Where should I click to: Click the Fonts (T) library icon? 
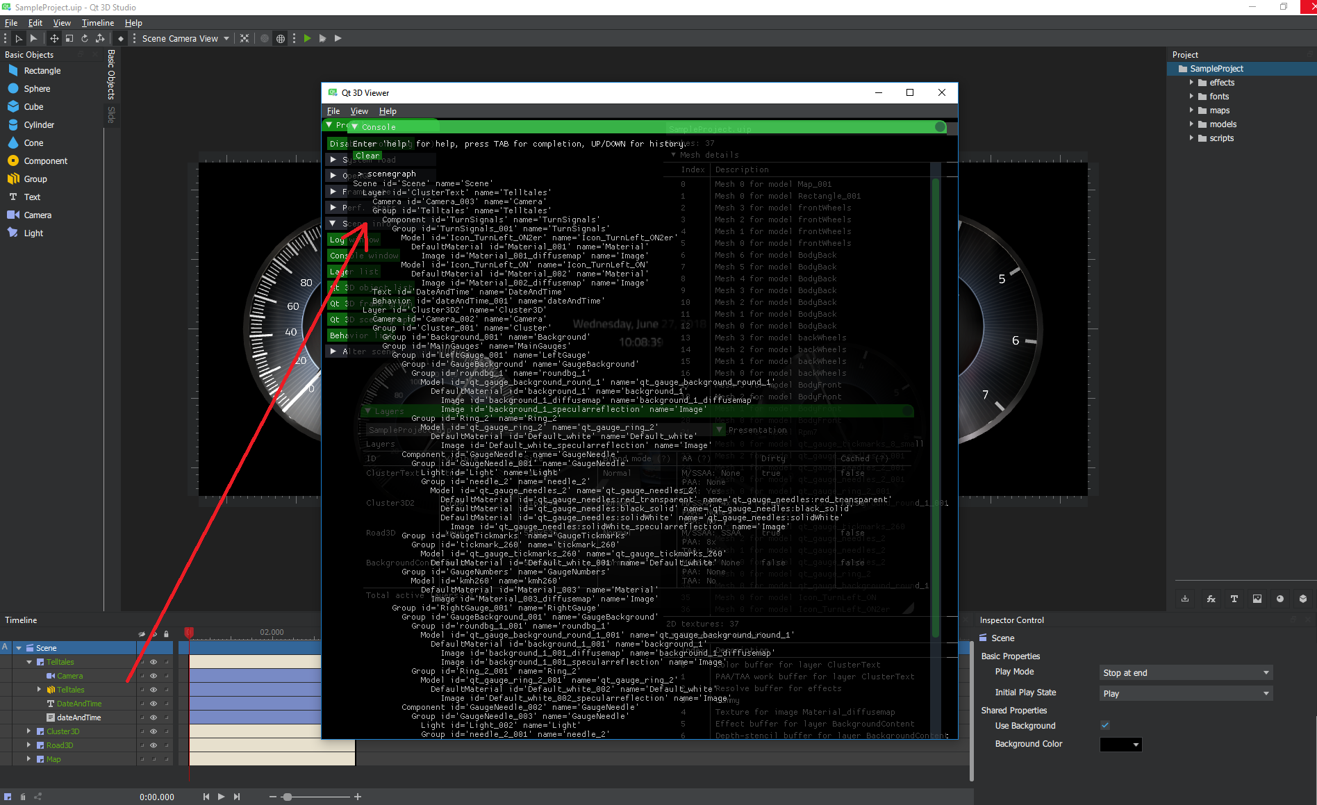coord(1234,599)
